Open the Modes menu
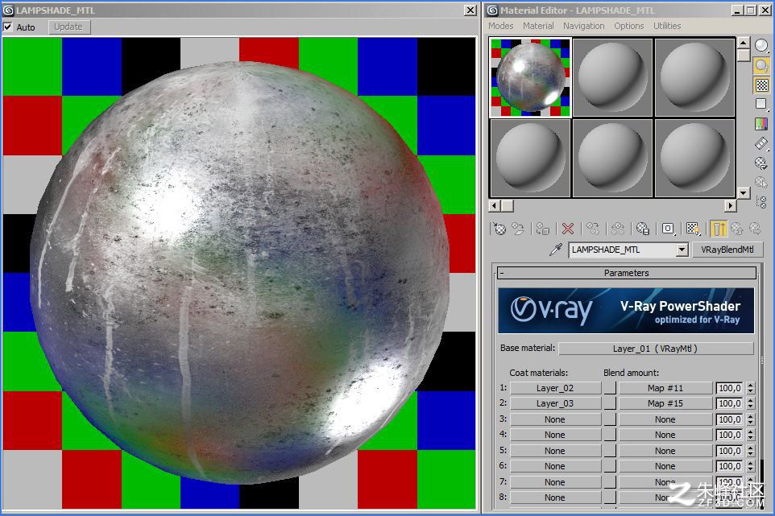This screenshot has width=775, height=516. [x=500, y=26]
